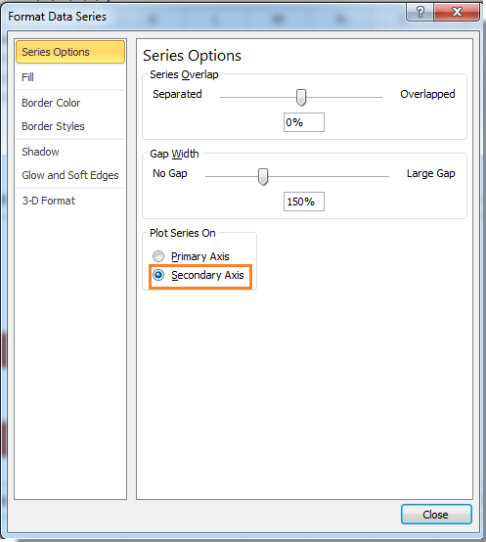The height and width of the screenshot is (542, 486).
Task: Click the Series Overlap slider handle
Action: tap(301, 98)
